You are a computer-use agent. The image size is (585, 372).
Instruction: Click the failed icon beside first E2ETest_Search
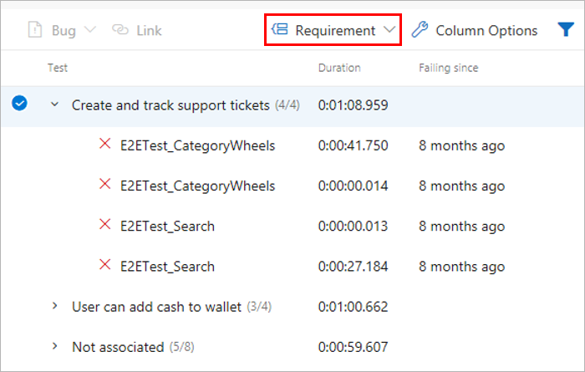point(105,226)
